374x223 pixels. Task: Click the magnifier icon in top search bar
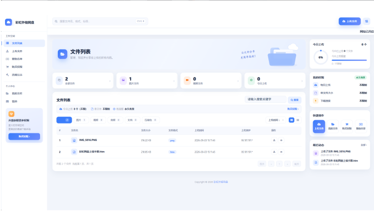[56, 21]
